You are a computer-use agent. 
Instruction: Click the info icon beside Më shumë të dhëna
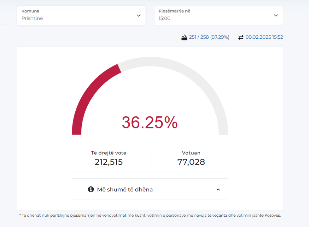[91, 189]
